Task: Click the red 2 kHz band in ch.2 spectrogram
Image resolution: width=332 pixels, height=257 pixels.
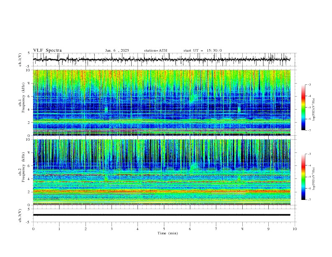Action: tap(161, 191)
